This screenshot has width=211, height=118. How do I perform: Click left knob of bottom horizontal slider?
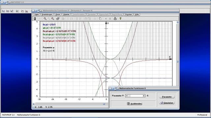(x=34, y=104)
